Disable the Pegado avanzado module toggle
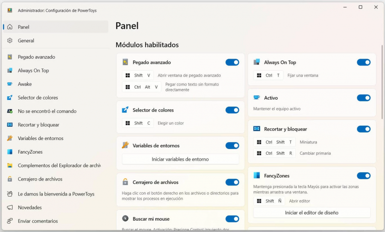Image resolution: width=385 pixels, height=232 pixels. pos(232,62)
